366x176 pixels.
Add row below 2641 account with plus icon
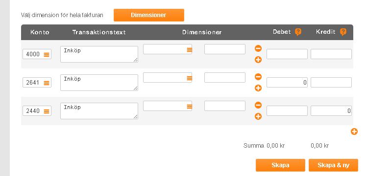coord(258,88)
